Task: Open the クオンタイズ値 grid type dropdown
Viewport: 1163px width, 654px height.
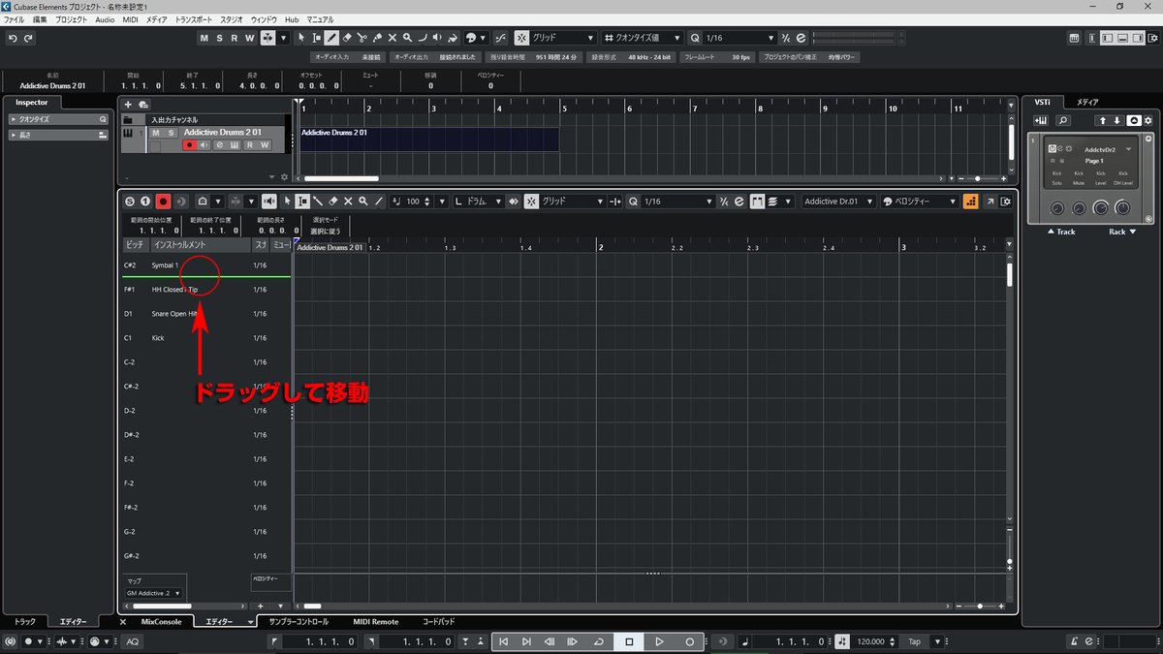Action: pyautogui.click(x=641, y=38)
